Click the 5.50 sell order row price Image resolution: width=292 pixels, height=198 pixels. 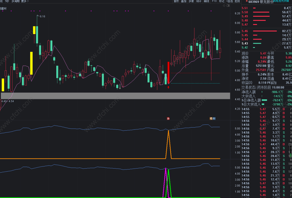click(245, 12)
